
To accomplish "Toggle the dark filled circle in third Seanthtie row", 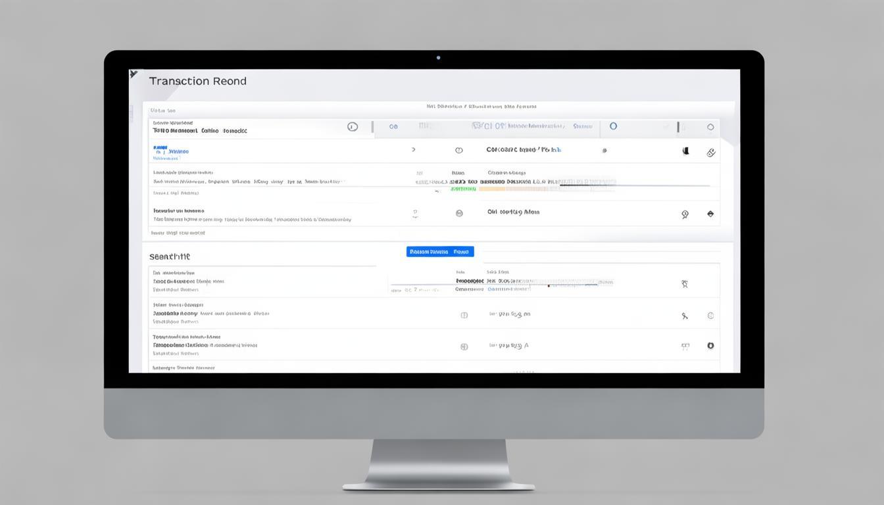I will click(x=710, y=346).
